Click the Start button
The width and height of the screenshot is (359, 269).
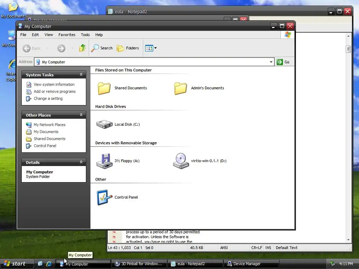click(17, 264)
